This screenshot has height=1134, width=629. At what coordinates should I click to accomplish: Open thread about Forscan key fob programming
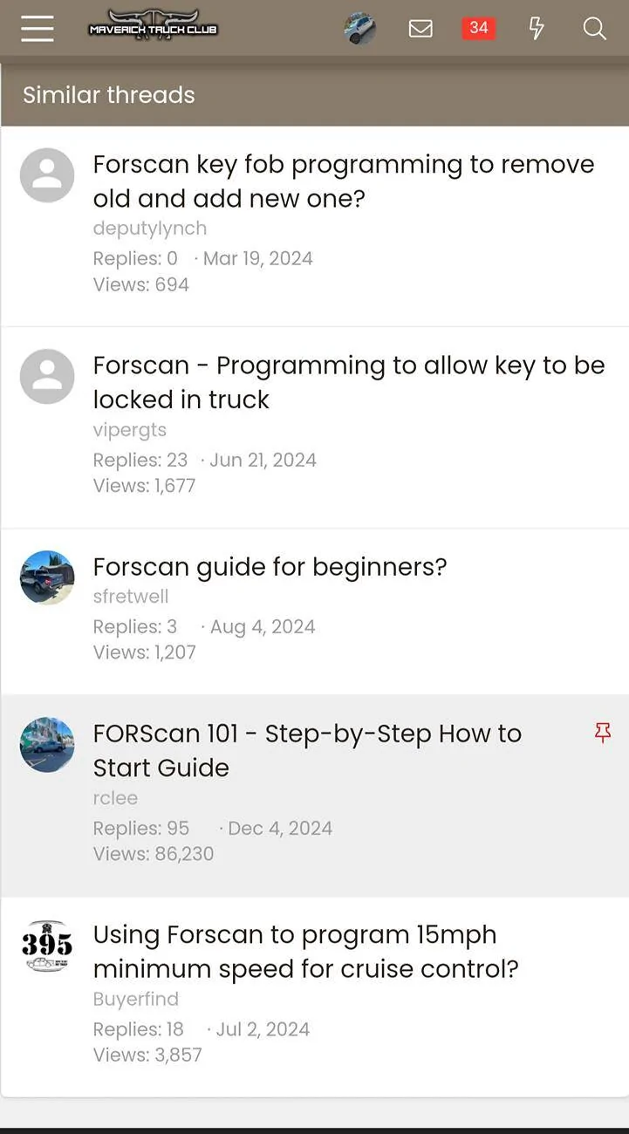(x=343, y=181)
